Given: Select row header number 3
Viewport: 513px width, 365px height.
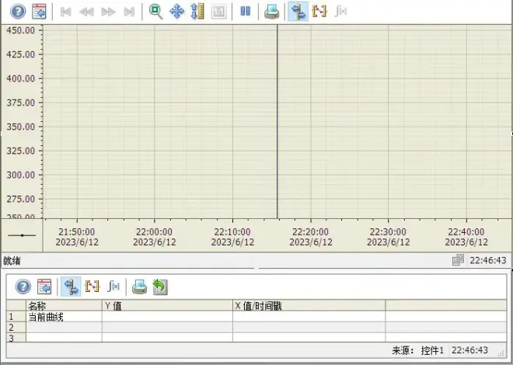Looking at the screenshot, I should 16,337.
